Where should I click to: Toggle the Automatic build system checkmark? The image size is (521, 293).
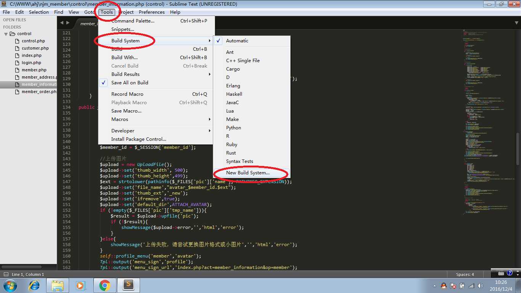(x=219, y=40)
